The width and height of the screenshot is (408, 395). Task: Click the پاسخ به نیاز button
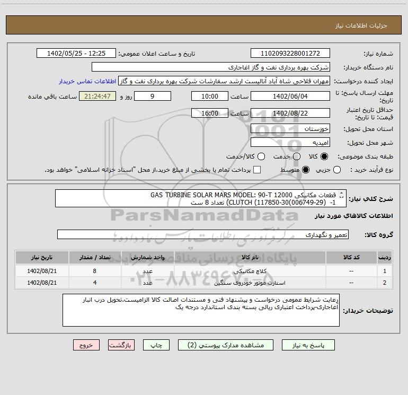coord(308,345)
